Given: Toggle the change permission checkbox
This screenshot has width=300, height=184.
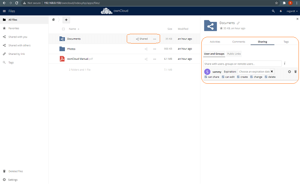Looking at the screenshot, I should click(251, 77).
